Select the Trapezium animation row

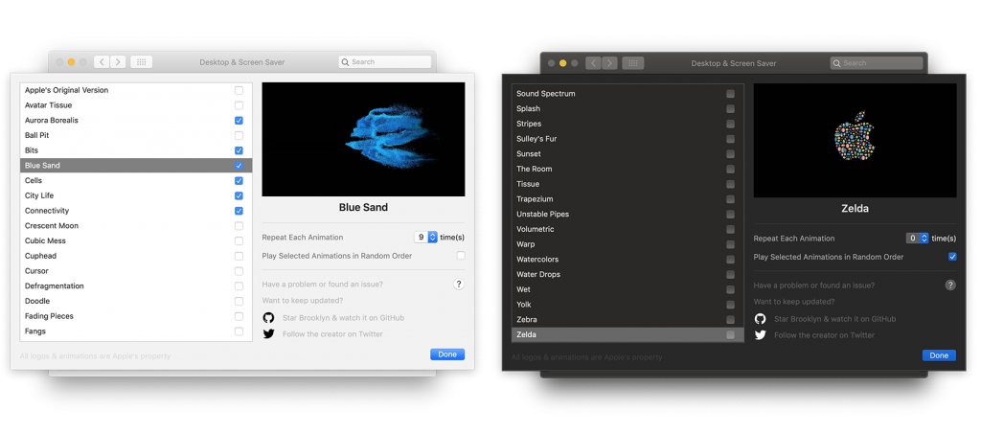click(628, 199)
